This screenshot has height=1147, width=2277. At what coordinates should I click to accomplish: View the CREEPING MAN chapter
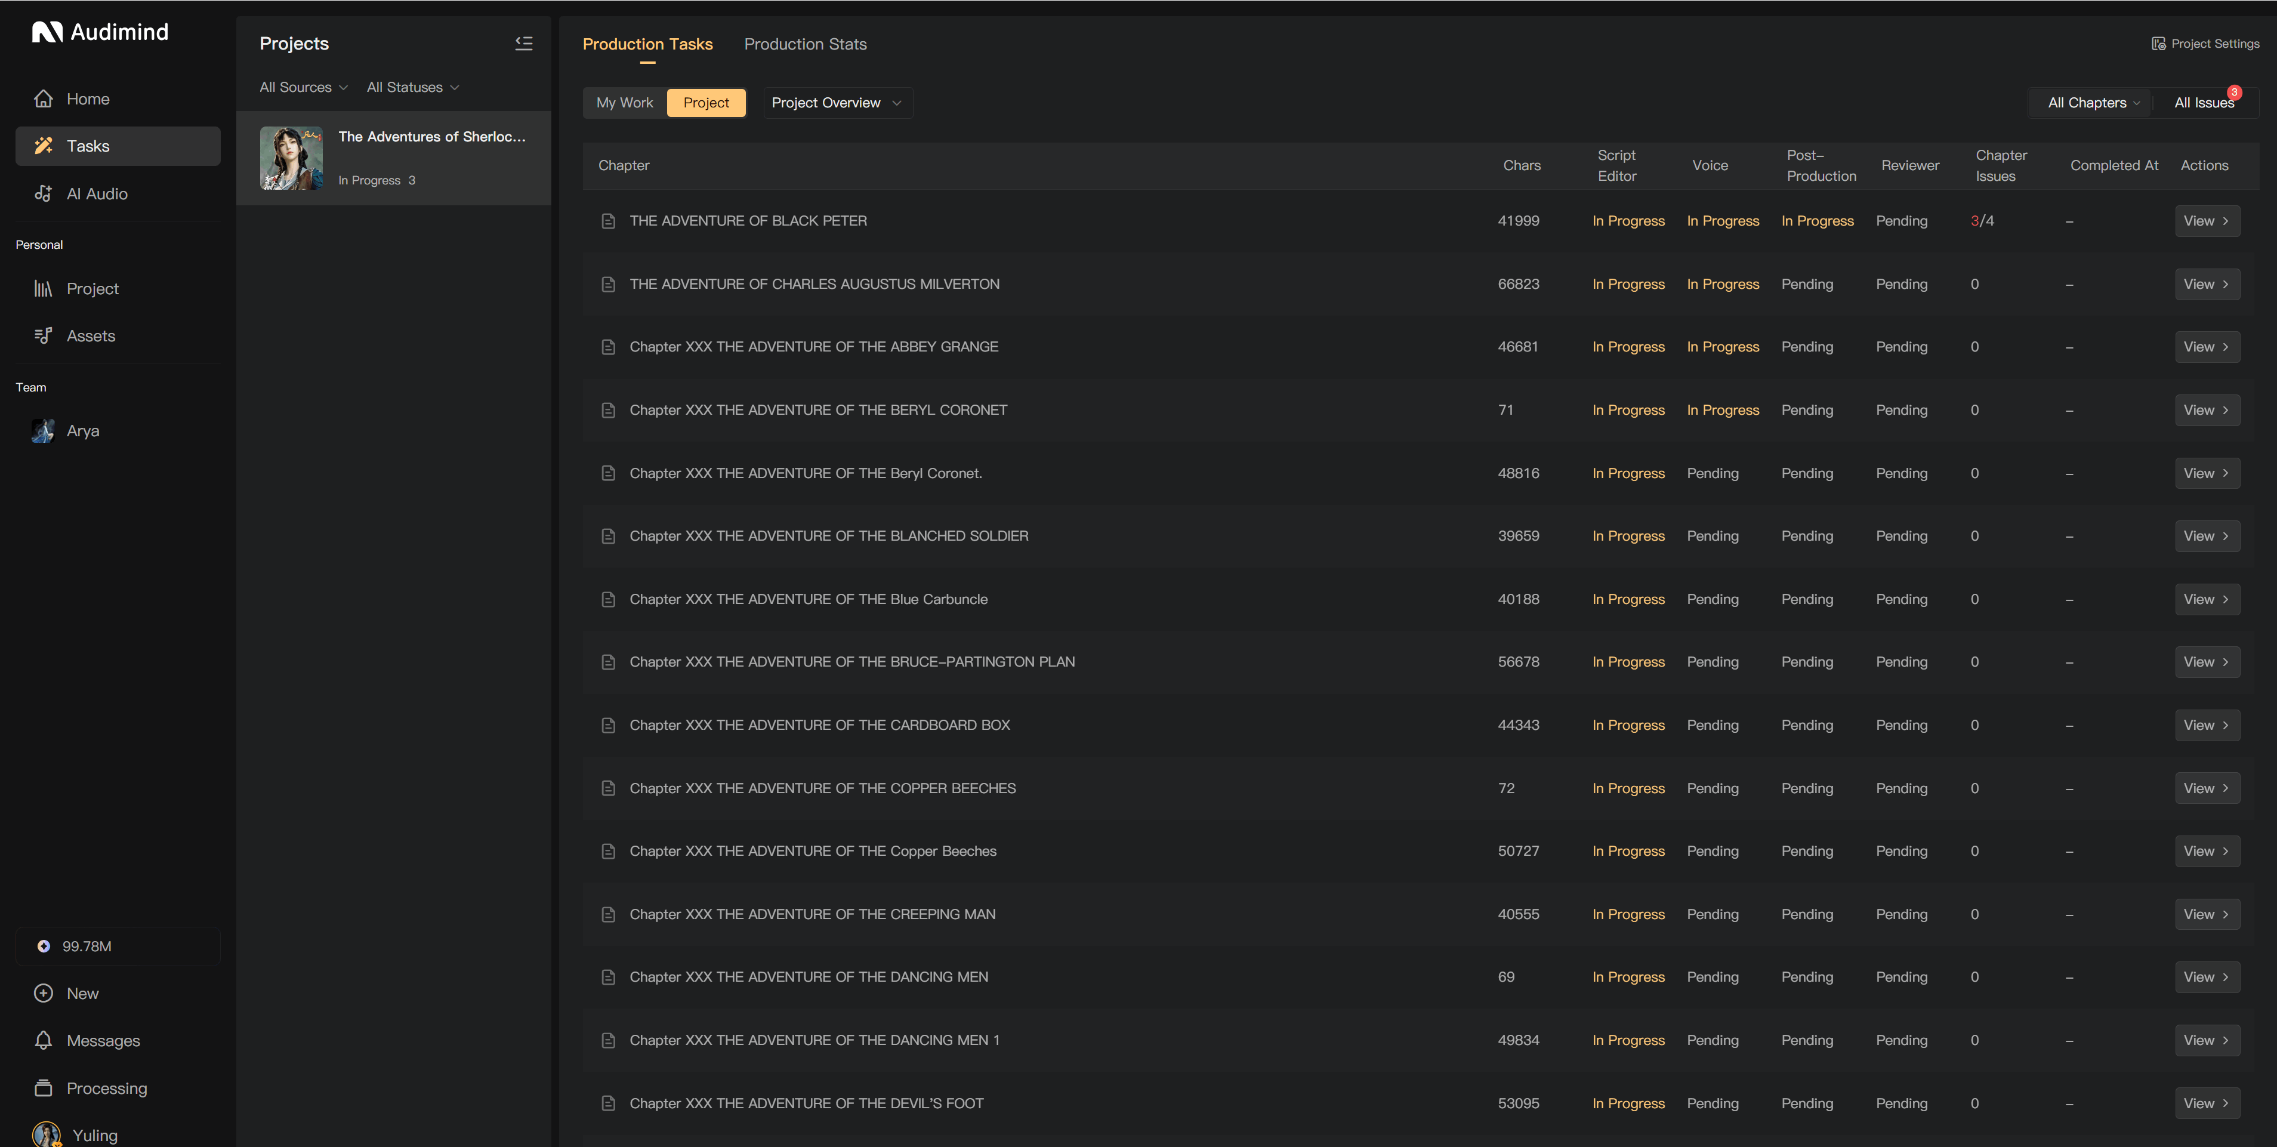click(2206, 914)
